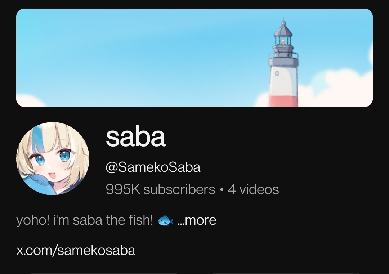Tap the description text yoho! i'm saba
This screenshot has height=274, width=389.
(59, 220)
